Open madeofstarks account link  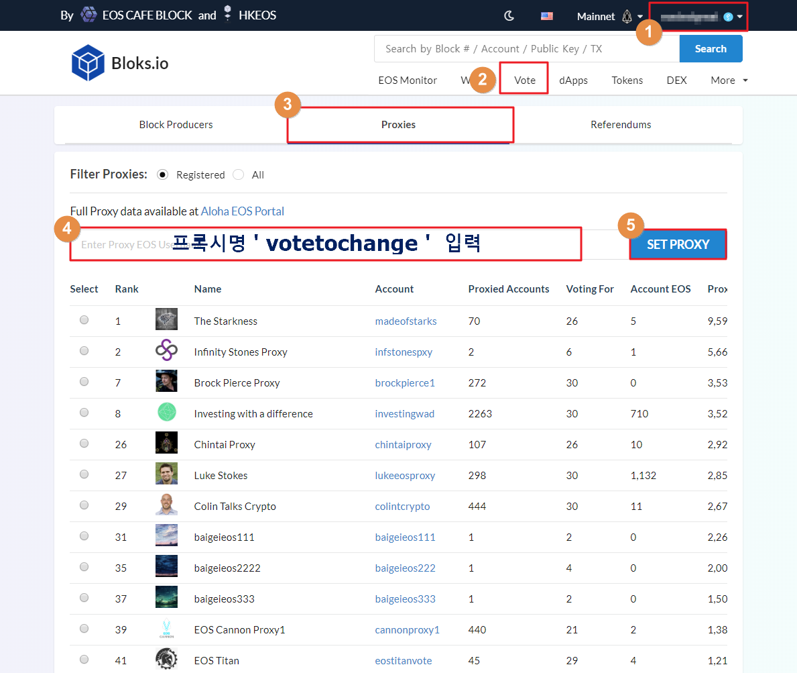406,321
